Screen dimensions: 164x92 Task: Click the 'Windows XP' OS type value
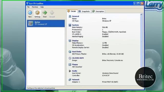point(107,21)
